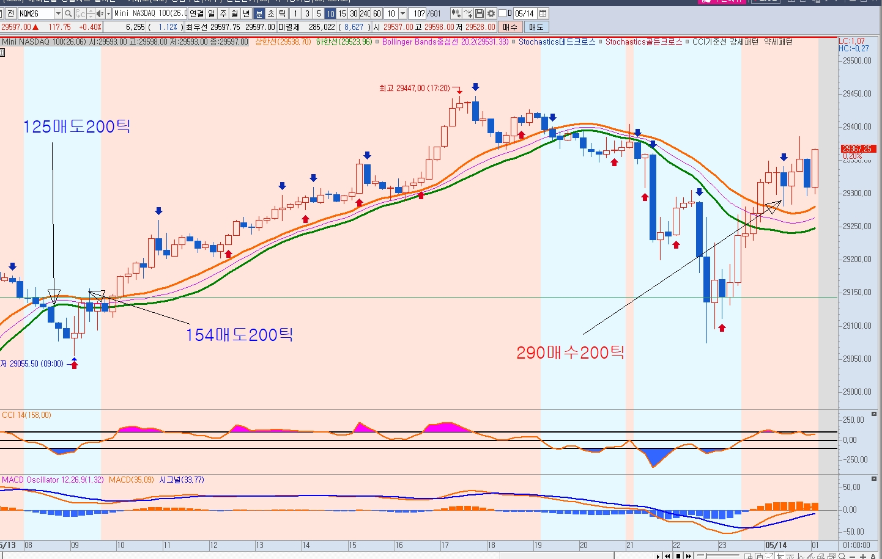The height and width of the screenshot is (559, 882).
Task: Open the calendar date picker icon
Action: [543, 13]
